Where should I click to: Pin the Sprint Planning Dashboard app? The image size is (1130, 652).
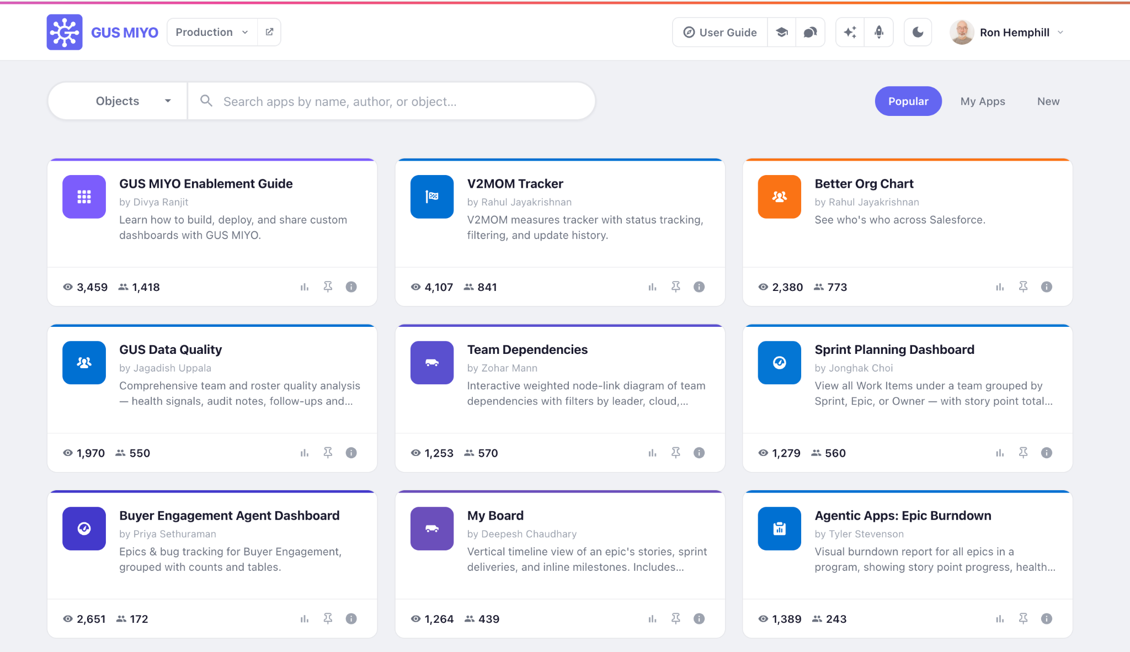click(x=1023, y=453)
